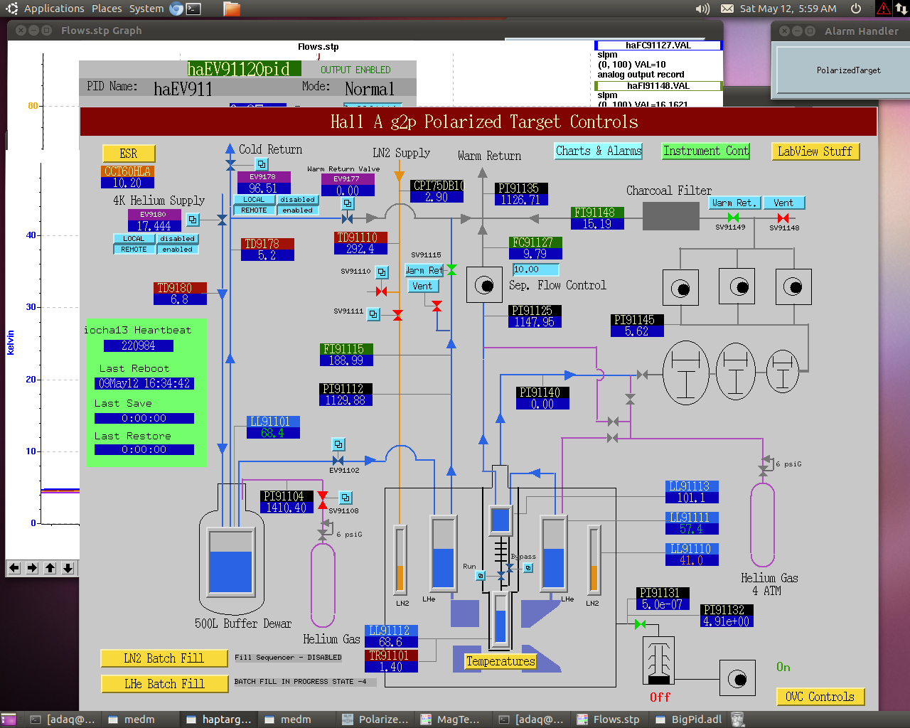910x728 pixels.
Task: Pan graph left with left arrow
Action: [14, 568]
